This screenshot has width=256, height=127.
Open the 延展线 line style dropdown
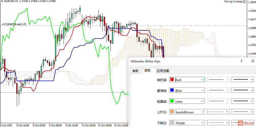[x=218, y=101]
